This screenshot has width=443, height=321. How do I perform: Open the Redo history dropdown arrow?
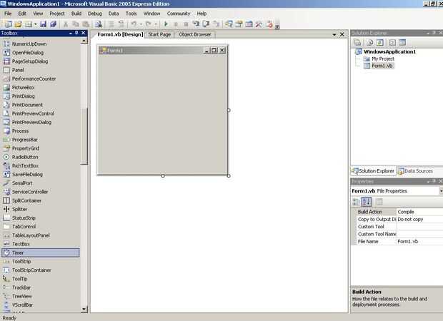tap(155, 24)
